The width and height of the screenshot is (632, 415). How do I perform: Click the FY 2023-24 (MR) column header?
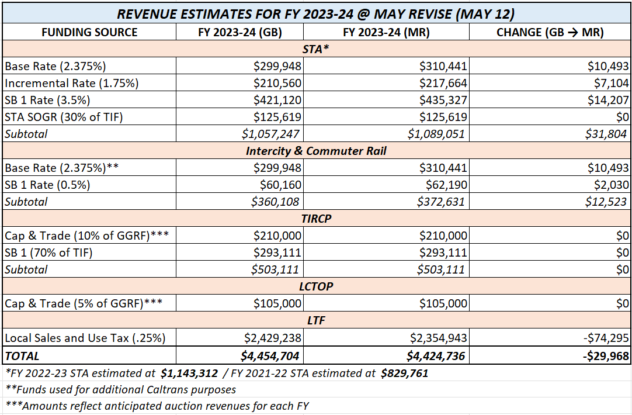[x=386, y=32]
